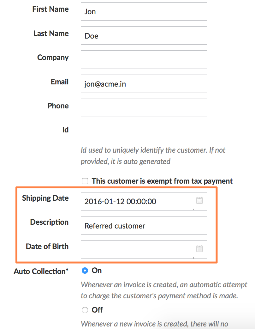Image resolution: width=255 pixels, height=329 pixels.
Task: Click the Shipping Date label text
Action: [45, 198]
